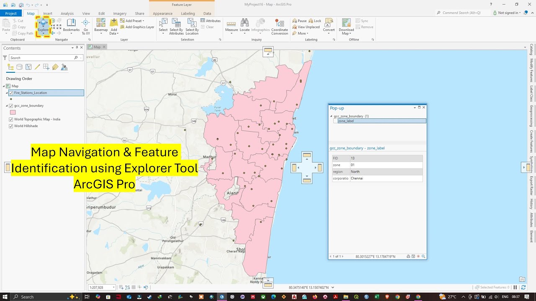Viewport: 536px width, 301px height.
Task: Pause labeling
Action: [299, 21]
